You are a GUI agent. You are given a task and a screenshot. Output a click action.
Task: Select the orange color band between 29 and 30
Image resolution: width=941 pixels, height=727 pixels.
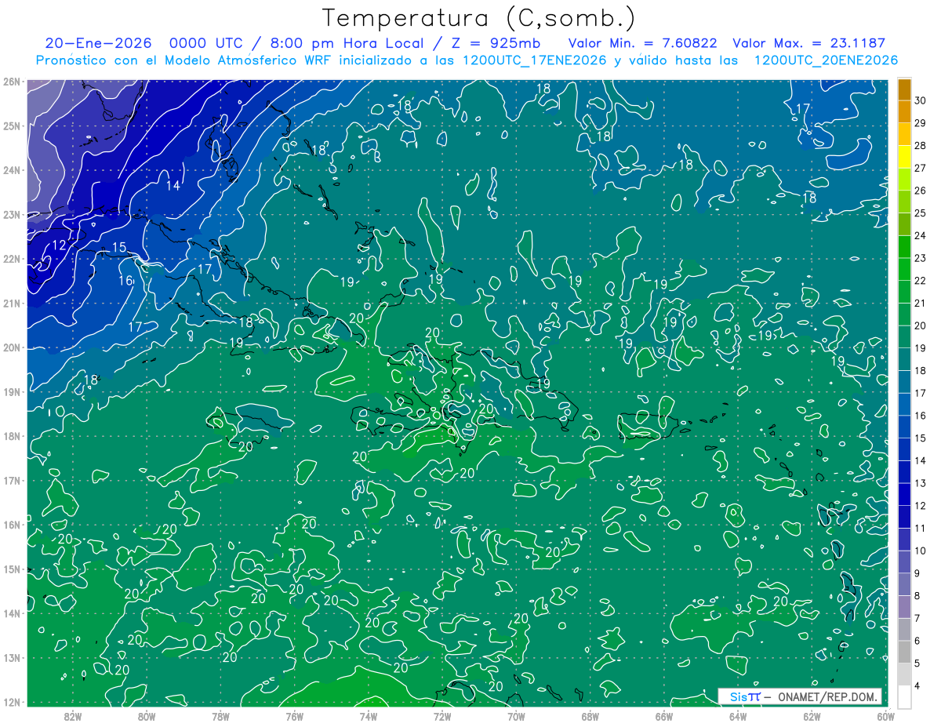(x=905, y=112)
